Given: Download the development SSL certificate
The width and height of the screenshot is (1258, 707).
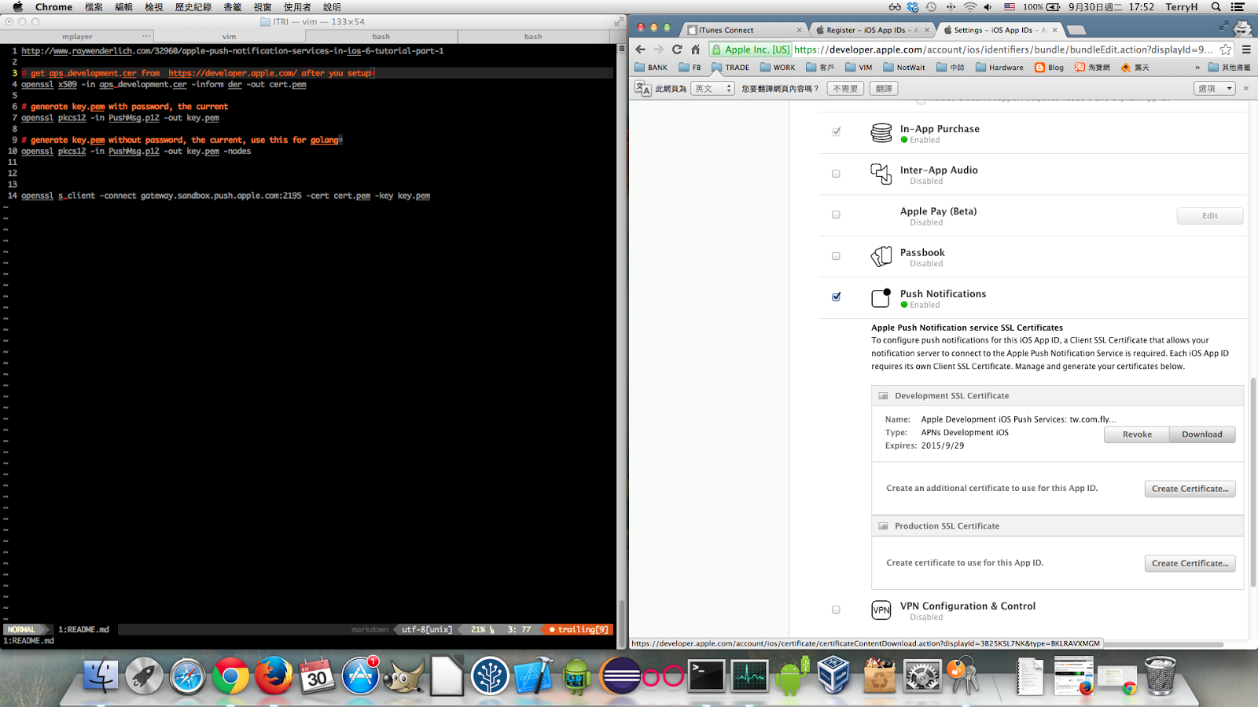Looking at the screenshot, I should click(x=1202, y=434).
